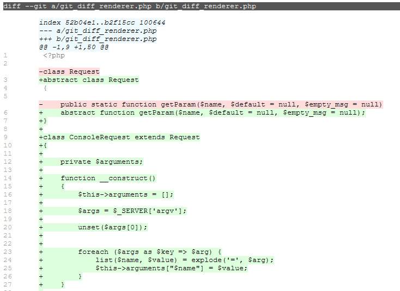Click the 'index 52b04e1..b2f15cc 100644' line
Image resolution: width=400 pixels, height=291 pixels.
tap(102, 23)
